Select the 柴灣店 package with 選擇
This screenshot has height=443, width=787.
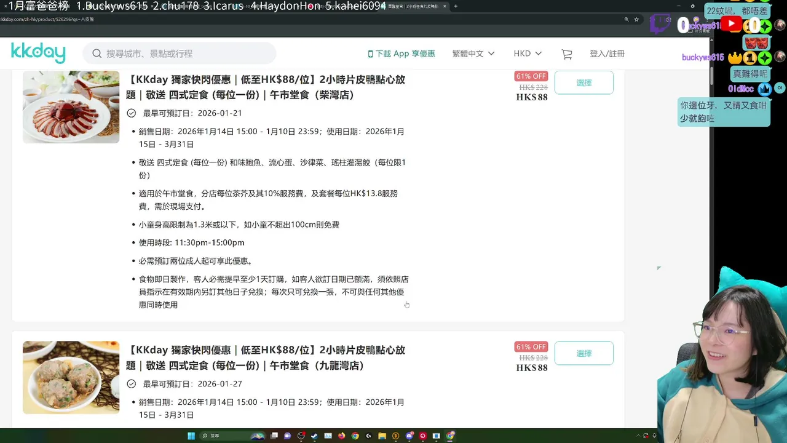point(584,82)
